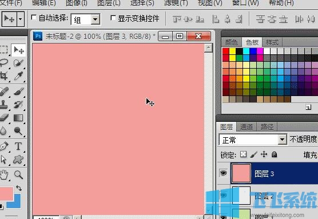Click the align horizontal centers icon
318x219 pixels.
[228, 19]
